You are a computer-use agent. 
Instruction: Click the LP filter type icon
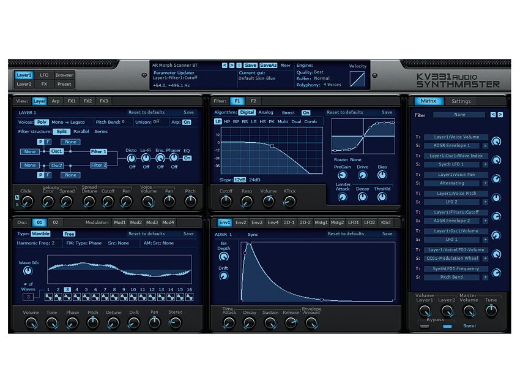[218, 121]
